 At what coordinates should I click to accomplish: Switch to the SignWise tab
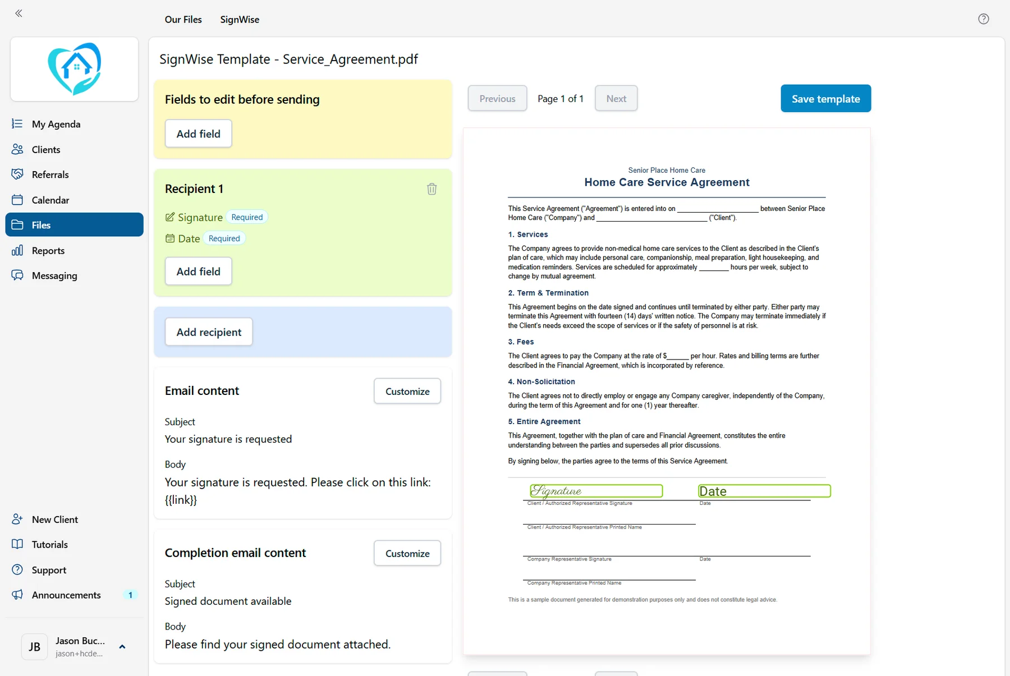240,19
